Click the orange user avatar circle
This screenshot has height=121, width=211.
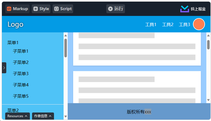click(199, 24)
